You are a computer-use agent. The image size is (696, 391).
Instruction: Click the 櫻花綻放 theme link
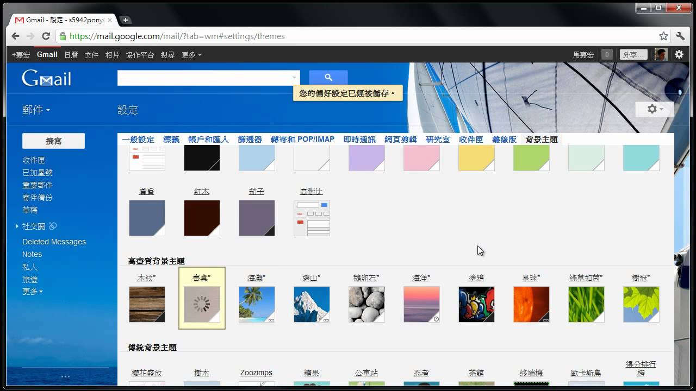tap(147, 373)
